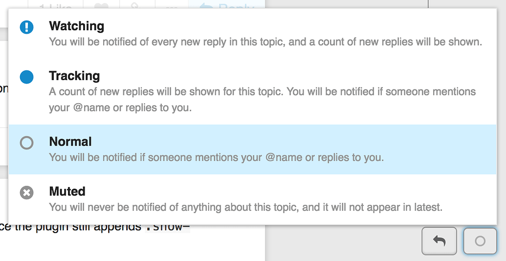Choose Tracking from the notification menu

coord(74,76)
